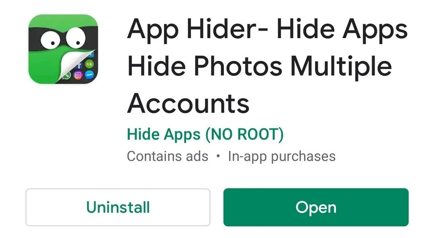Click the Contains ads label
The height and width of the screenshot is (238, 434).
168,156
